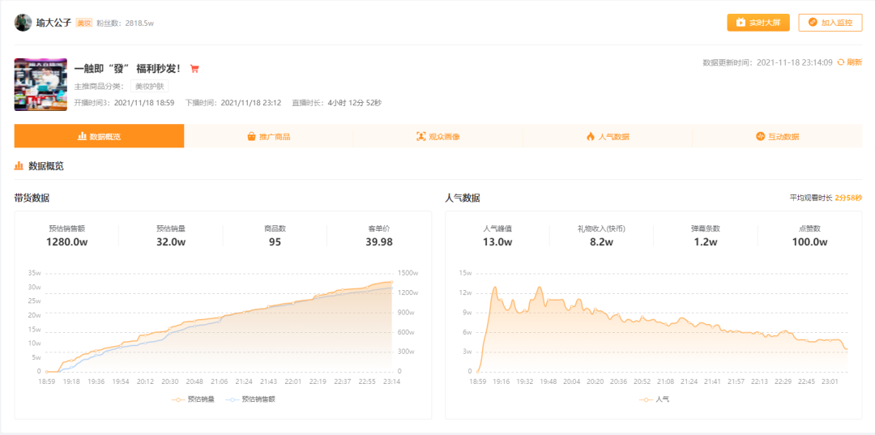Viewport: 875px width, 435px height.
Task: Click the red shopping cart icon
Action: click(x=194, y=69)
